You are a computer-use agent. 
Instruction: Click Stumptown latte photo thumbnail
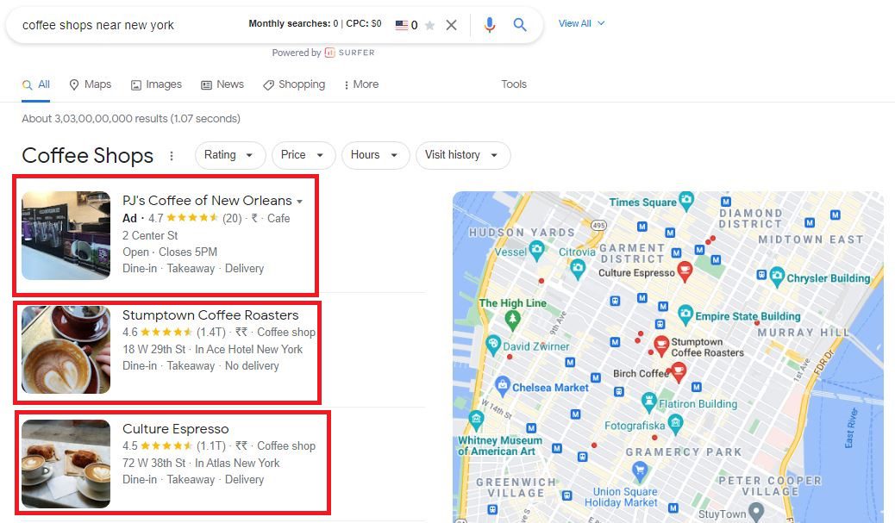point(66,349)
